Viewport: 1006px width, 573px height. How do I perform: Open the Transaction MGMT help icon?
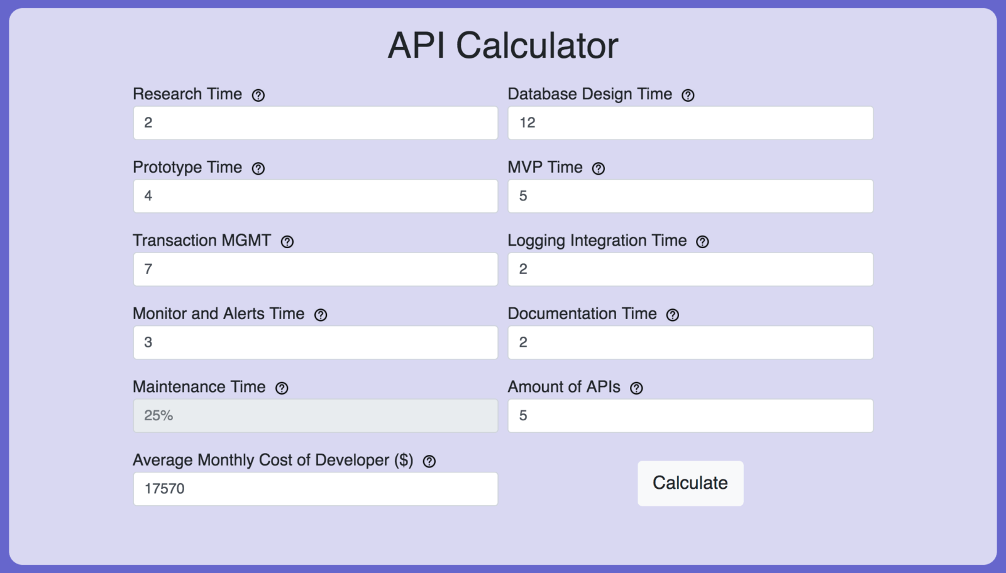[287, 241]
